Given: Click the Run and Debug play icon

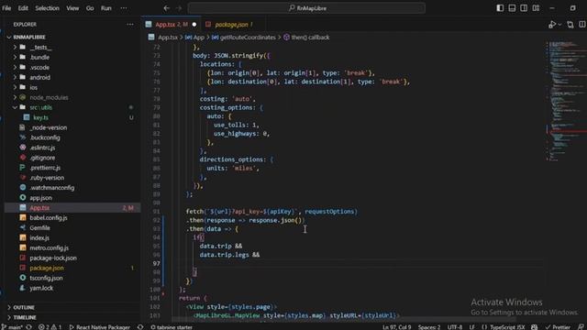Looking at the screenshot, I should click(x=552, y=25).
